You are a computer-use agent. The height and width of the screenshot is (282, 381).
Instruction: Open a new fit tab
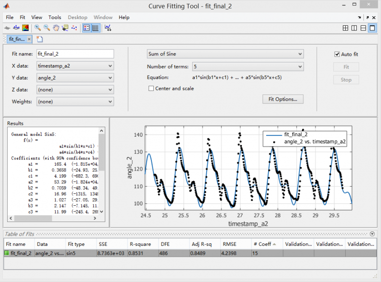tap(40, 39)
